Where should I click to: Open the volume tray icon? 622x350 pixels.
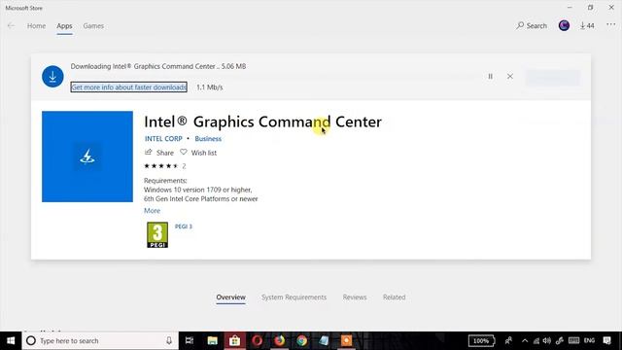coord(547,341)
